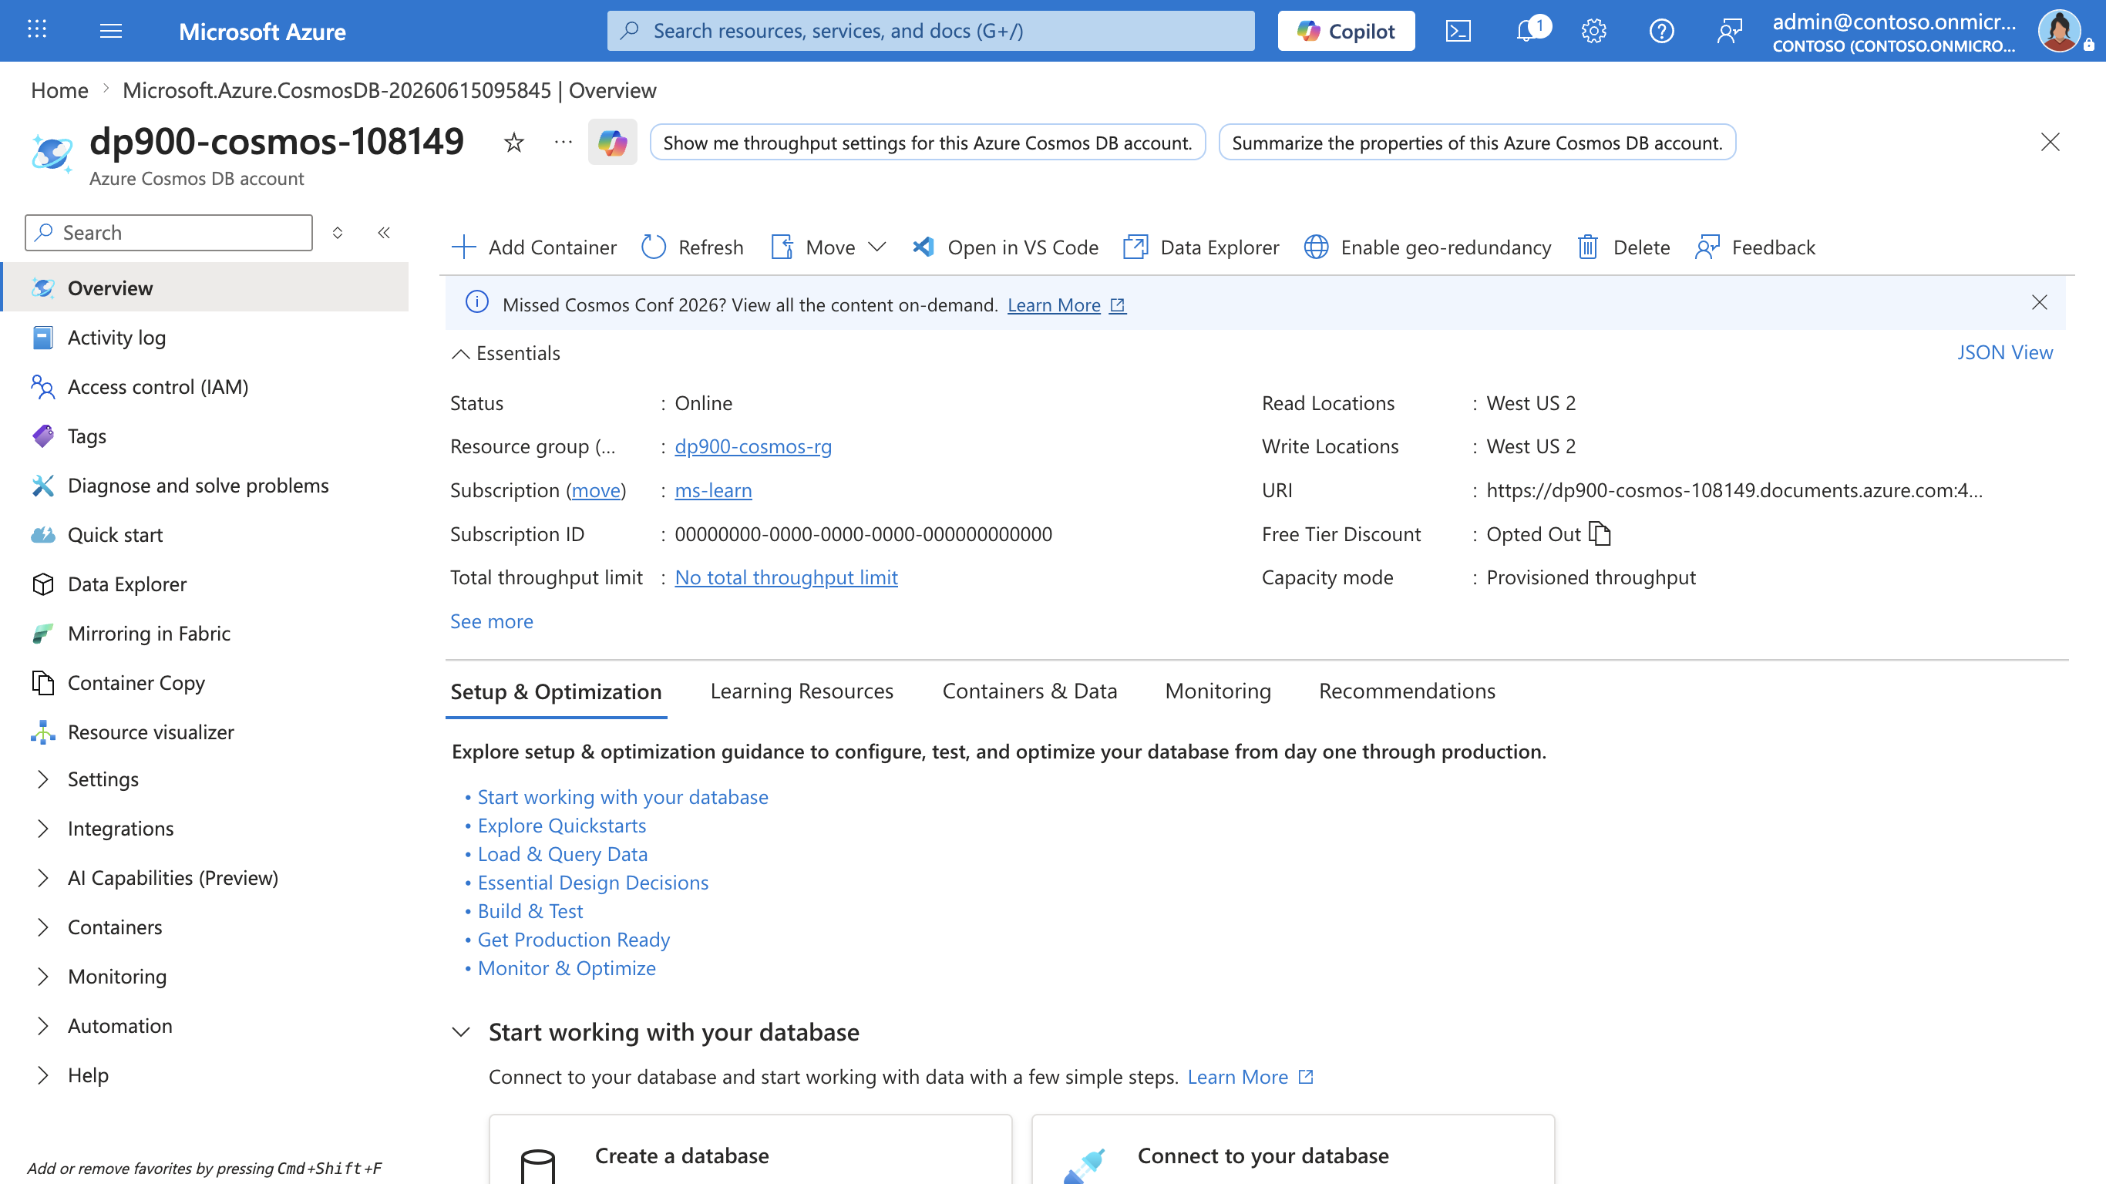Launch Cloud Shell from the top bar
Screen dimensions: 2106x1184
(x=1458, y=31)
